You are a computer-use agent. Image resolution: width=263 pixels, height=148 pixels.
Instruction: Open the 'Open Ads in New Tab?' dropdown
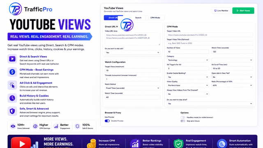click(232, 77)
